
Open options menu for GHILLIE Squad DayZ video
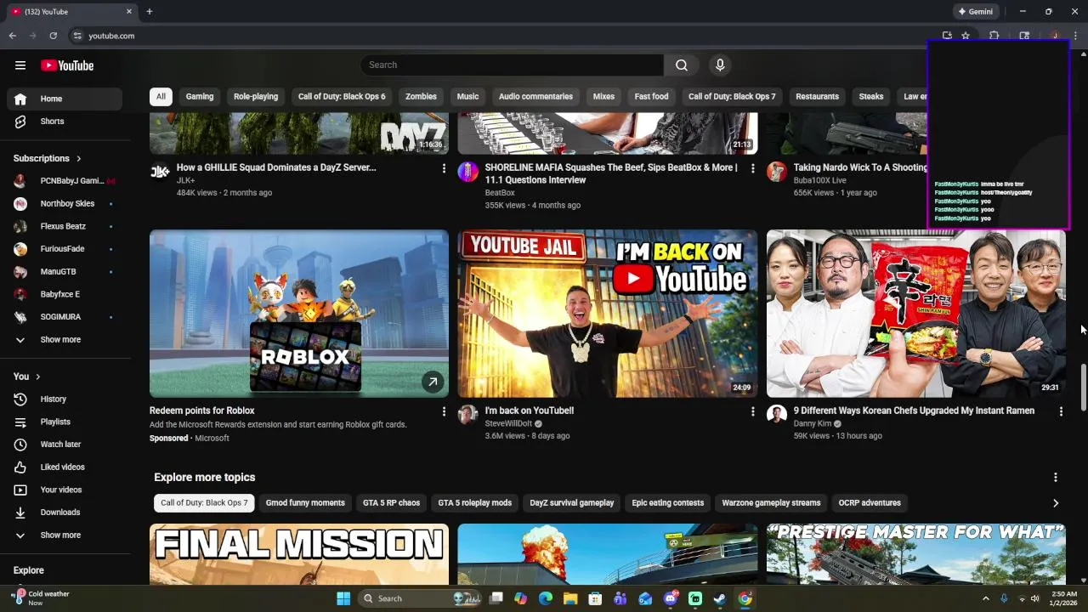click(x=444, y=168)
